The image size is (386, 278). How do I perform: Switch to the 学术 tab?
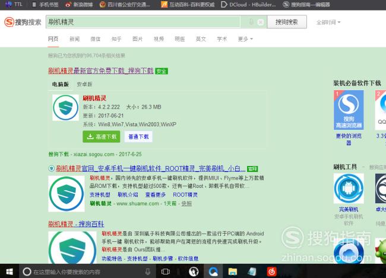[x=222, y=39]
